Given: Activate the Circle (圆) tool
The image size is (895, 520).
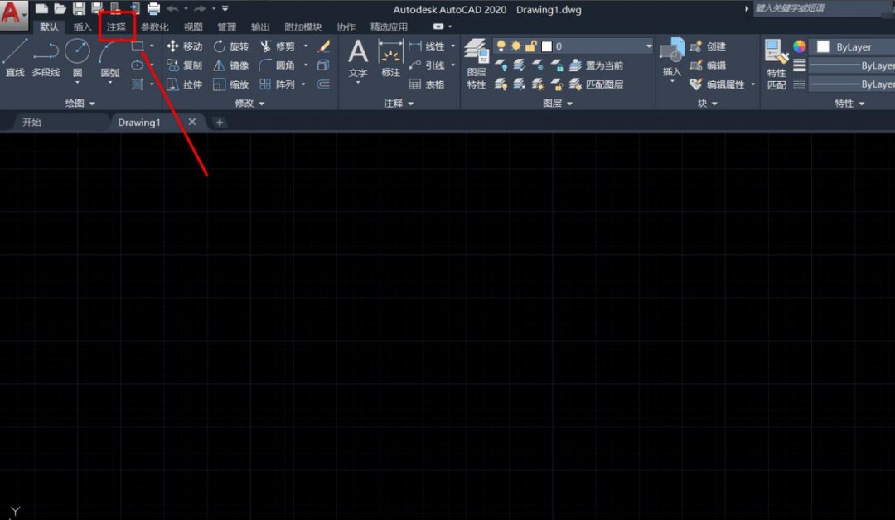Looking at the screenshot, I should coord(76,52).
